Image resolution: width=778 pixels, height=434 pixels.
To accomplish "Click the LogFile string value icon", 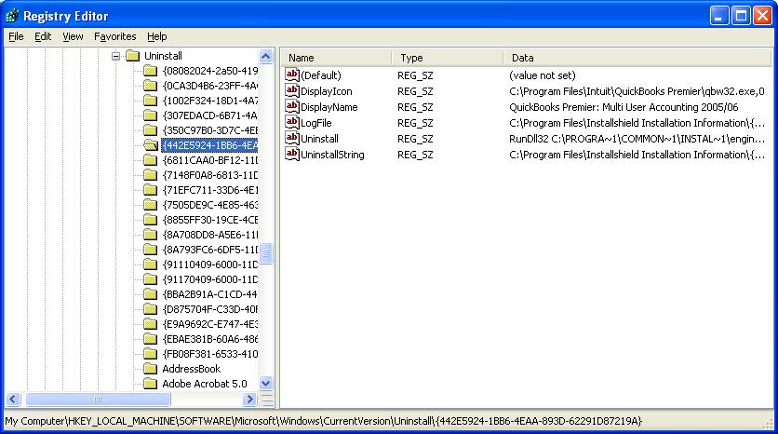I will (x=292, y=123).
